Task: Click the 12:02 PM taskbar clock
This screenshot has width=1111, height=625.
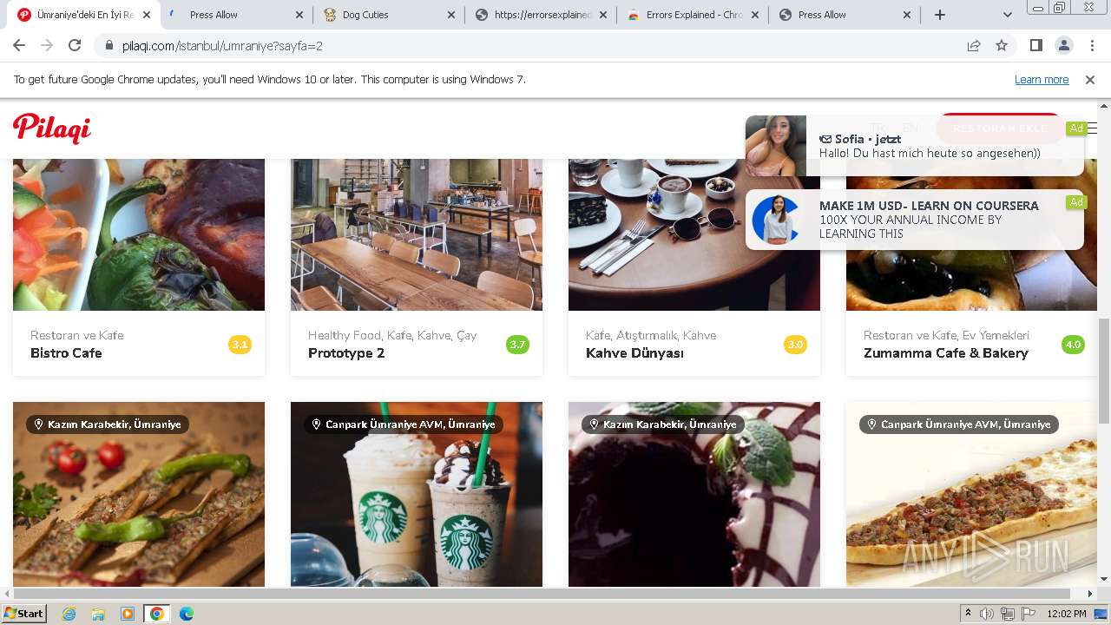Action: tap(1067, 614)
